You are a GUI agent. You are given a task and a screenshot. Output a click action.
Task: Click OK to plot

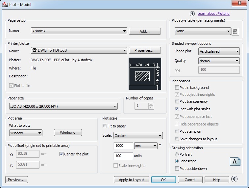pos(163,180)
